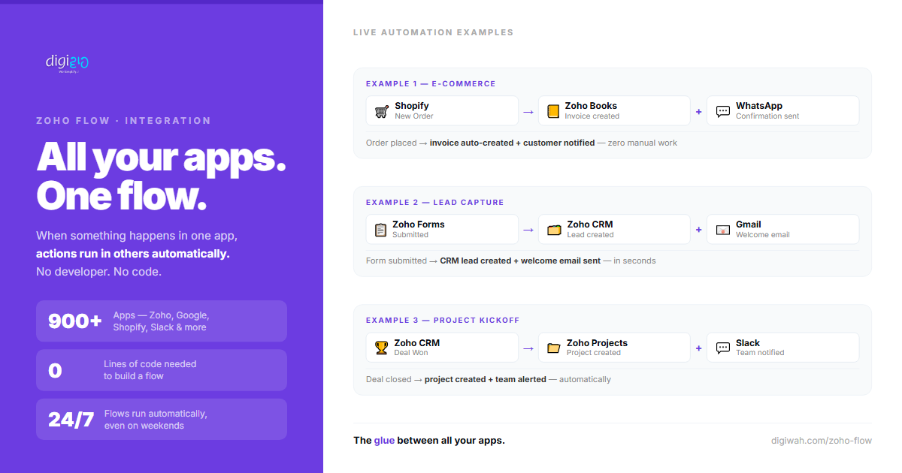
Task: Click the Slack chat bubble icon
Action: coord(723,348)
